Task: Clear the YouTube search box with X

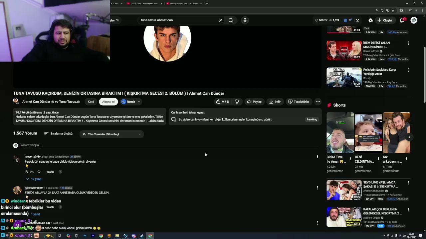Action: [221, 20]
